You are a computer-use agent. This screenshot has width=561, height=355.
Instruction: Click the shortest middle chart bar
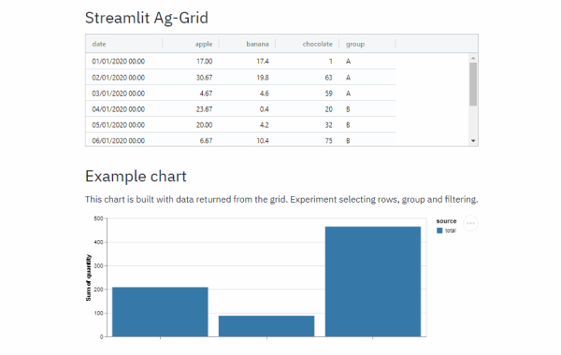(x=266, y=326)
